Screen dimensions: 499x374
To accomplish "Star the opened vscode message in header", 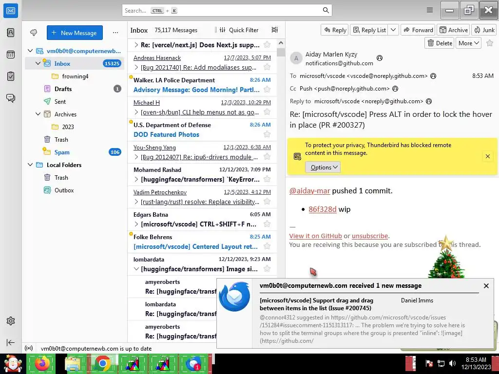I will click(x=490, y=43).
